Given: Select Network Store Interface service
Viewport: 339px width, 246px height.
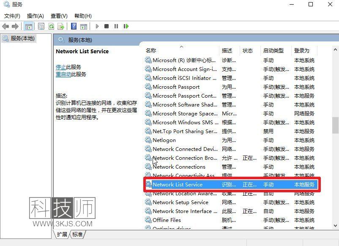Looking at the screenshot, I should pyautogui.click(x=230, y=211).
